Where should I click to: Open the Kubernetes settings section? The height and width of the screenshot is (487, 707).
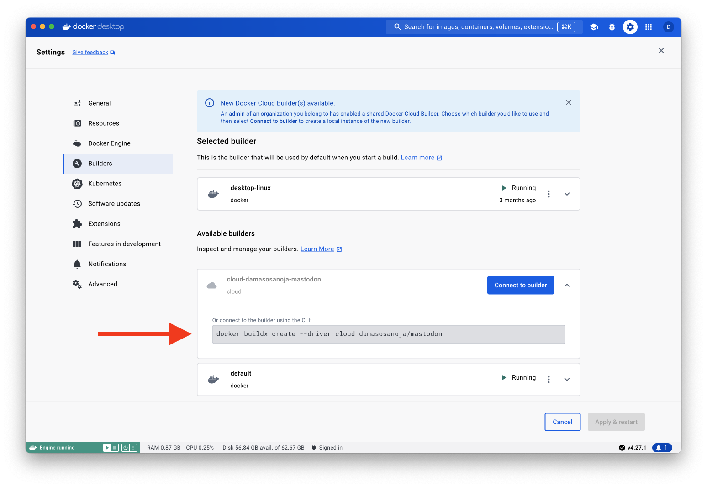(x=105, y=184)
